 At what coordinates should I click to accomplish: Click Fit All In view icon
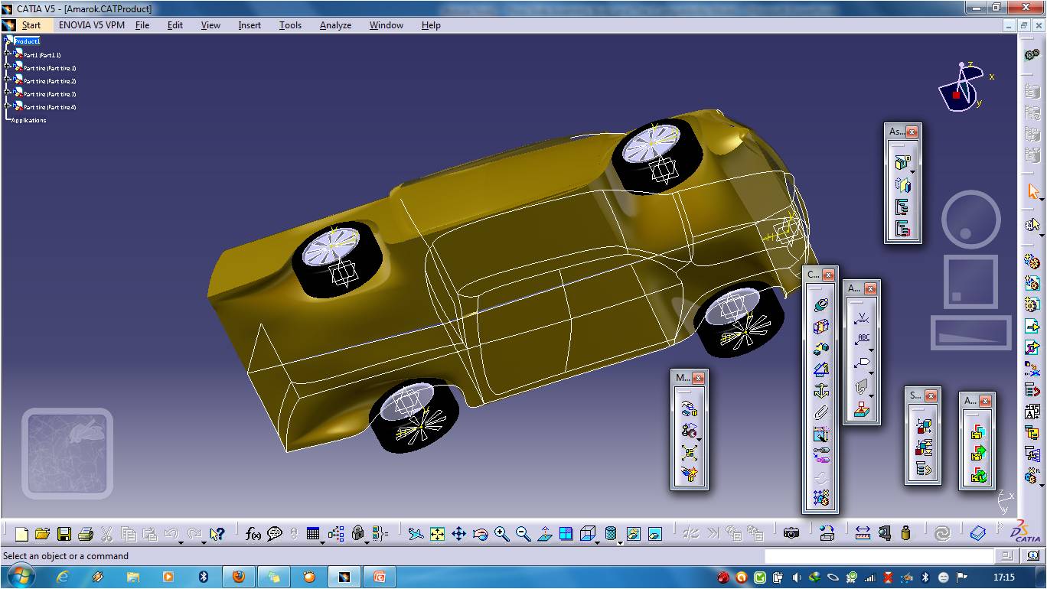point(437,534)
